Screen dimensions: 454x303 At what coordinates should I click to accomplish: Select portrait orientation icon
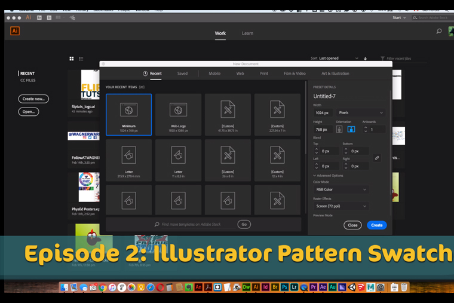[x=340, y=129]
